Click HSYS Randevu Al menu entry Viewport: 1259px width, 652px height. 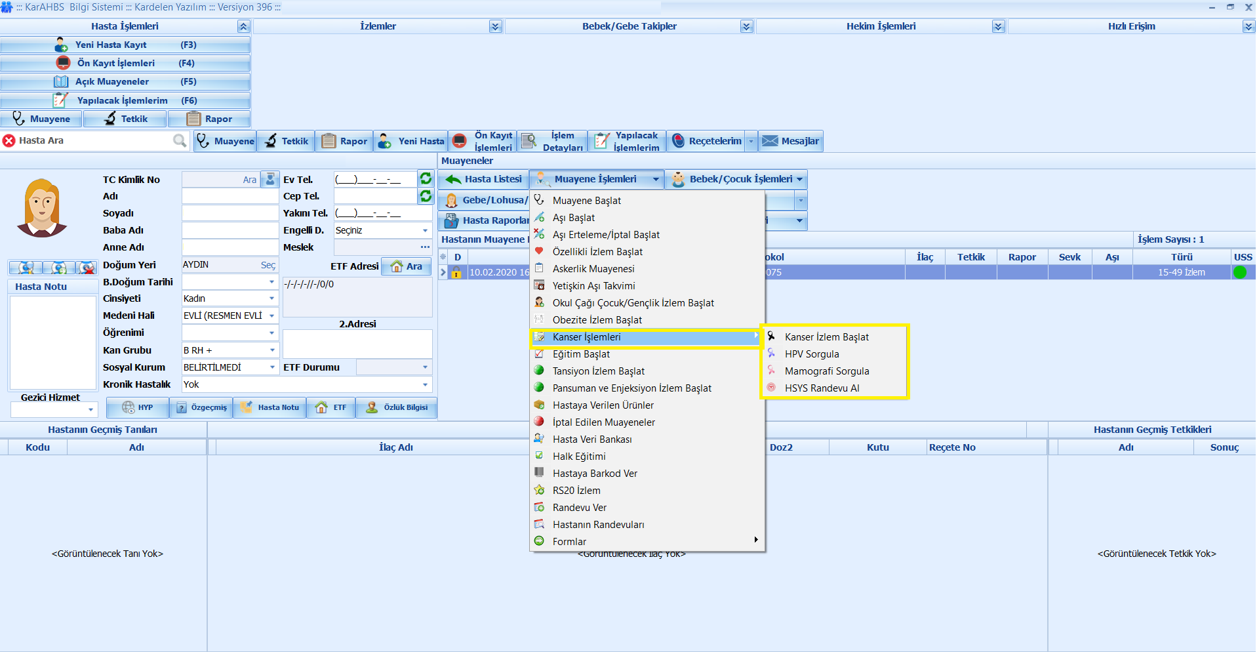(822, 388)
